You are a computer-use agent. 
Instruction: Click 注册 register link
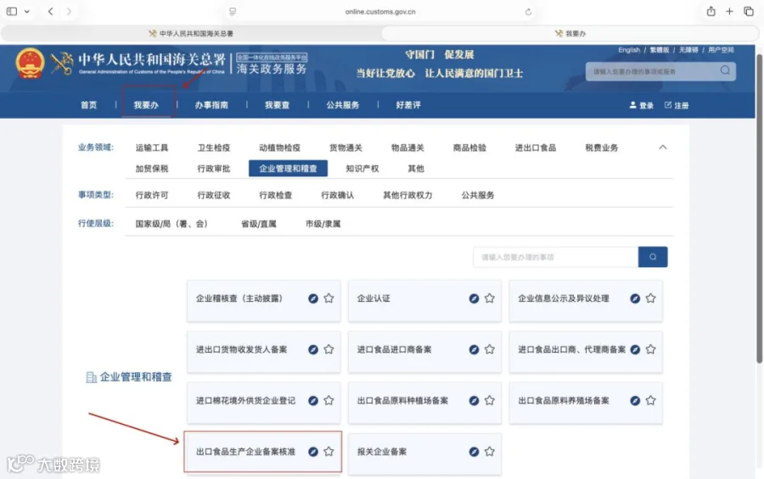677,105
